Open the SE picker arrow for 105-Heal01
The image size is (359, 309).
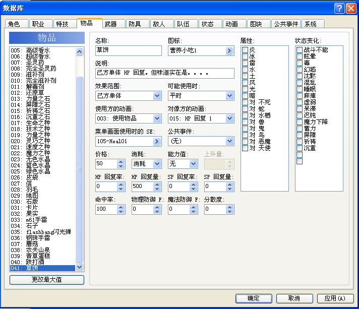(157, 141)
